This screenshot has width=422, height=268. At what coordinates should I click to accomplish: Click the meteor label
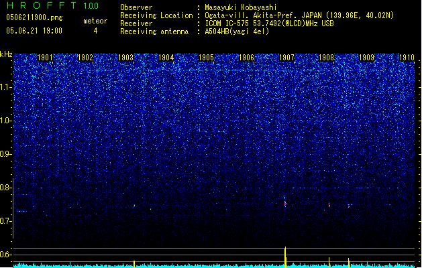click(x=95, y=21)
